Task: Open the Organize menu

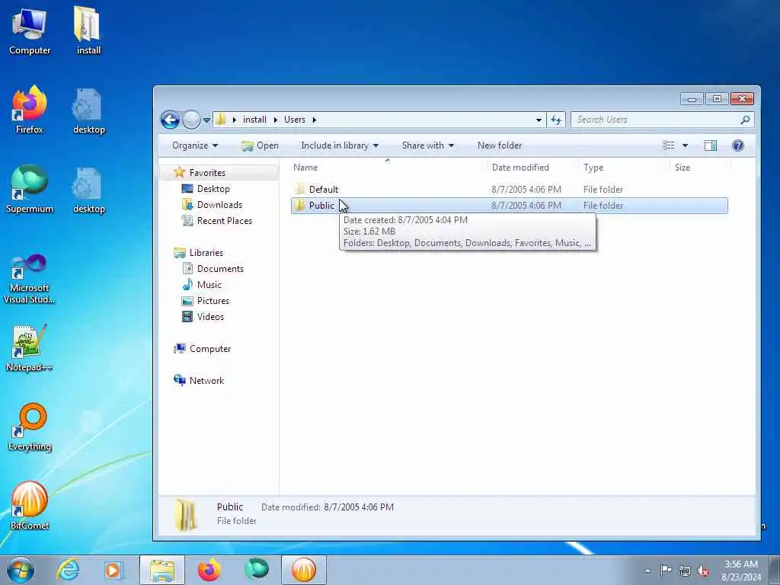Action: click(194, 145)
